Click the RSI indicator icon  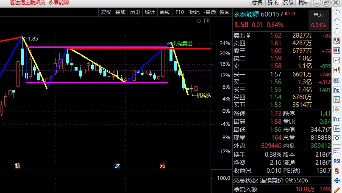pyautogui.click(x=337, y=161)
